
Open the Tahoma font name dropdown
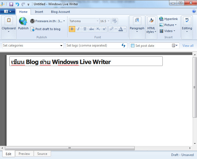click(97, 21)
